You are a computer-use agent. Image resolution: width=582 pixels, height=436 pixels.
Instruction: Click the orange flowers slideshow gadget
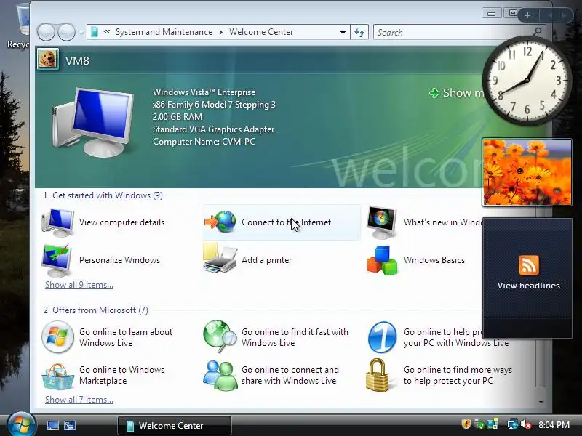527,172
